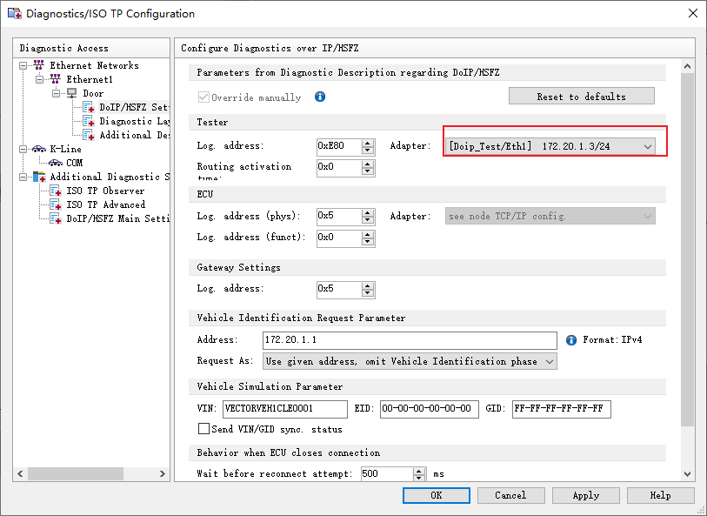Click the Reset to defaults button
The width and height of the screenshot is (707, 516).
pos(582,96)
